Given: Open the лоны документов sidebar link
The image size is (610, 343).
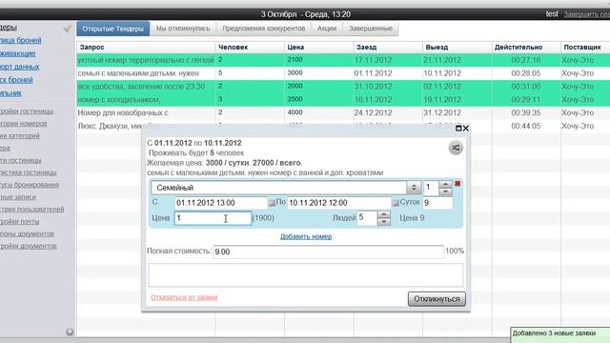Looking at the screenshot, I should coord(27,233).
